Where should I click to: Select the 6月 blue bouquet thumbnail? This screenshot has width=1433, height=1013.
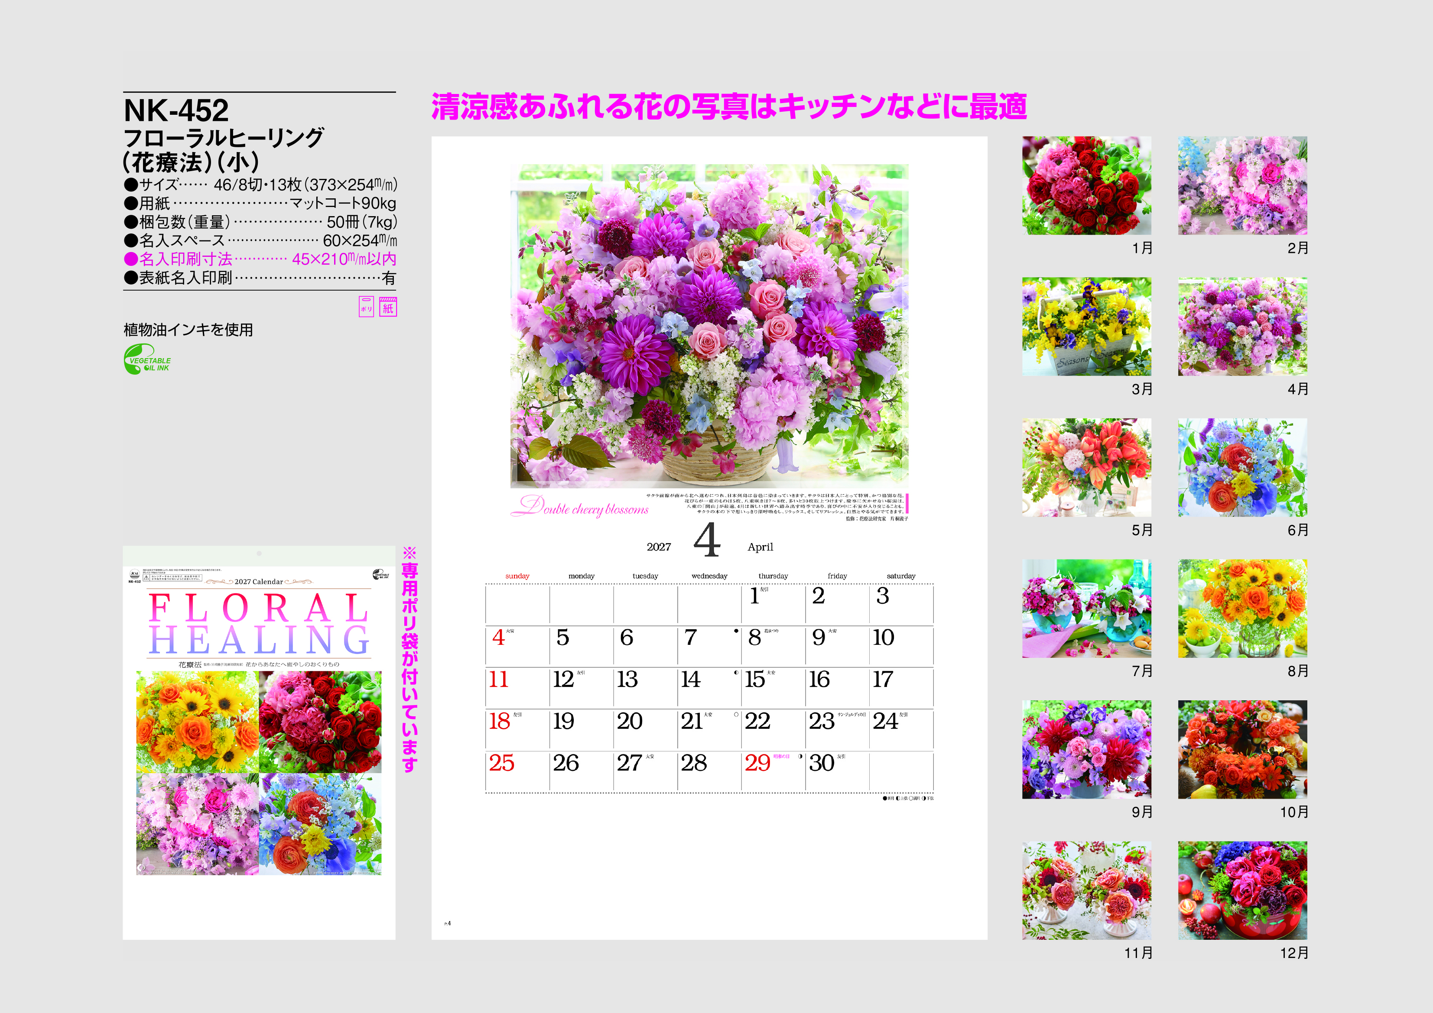(x=1242, y=467)
